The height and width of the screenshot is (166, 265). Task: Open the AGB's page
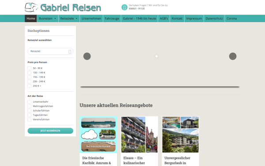(164, 19)
